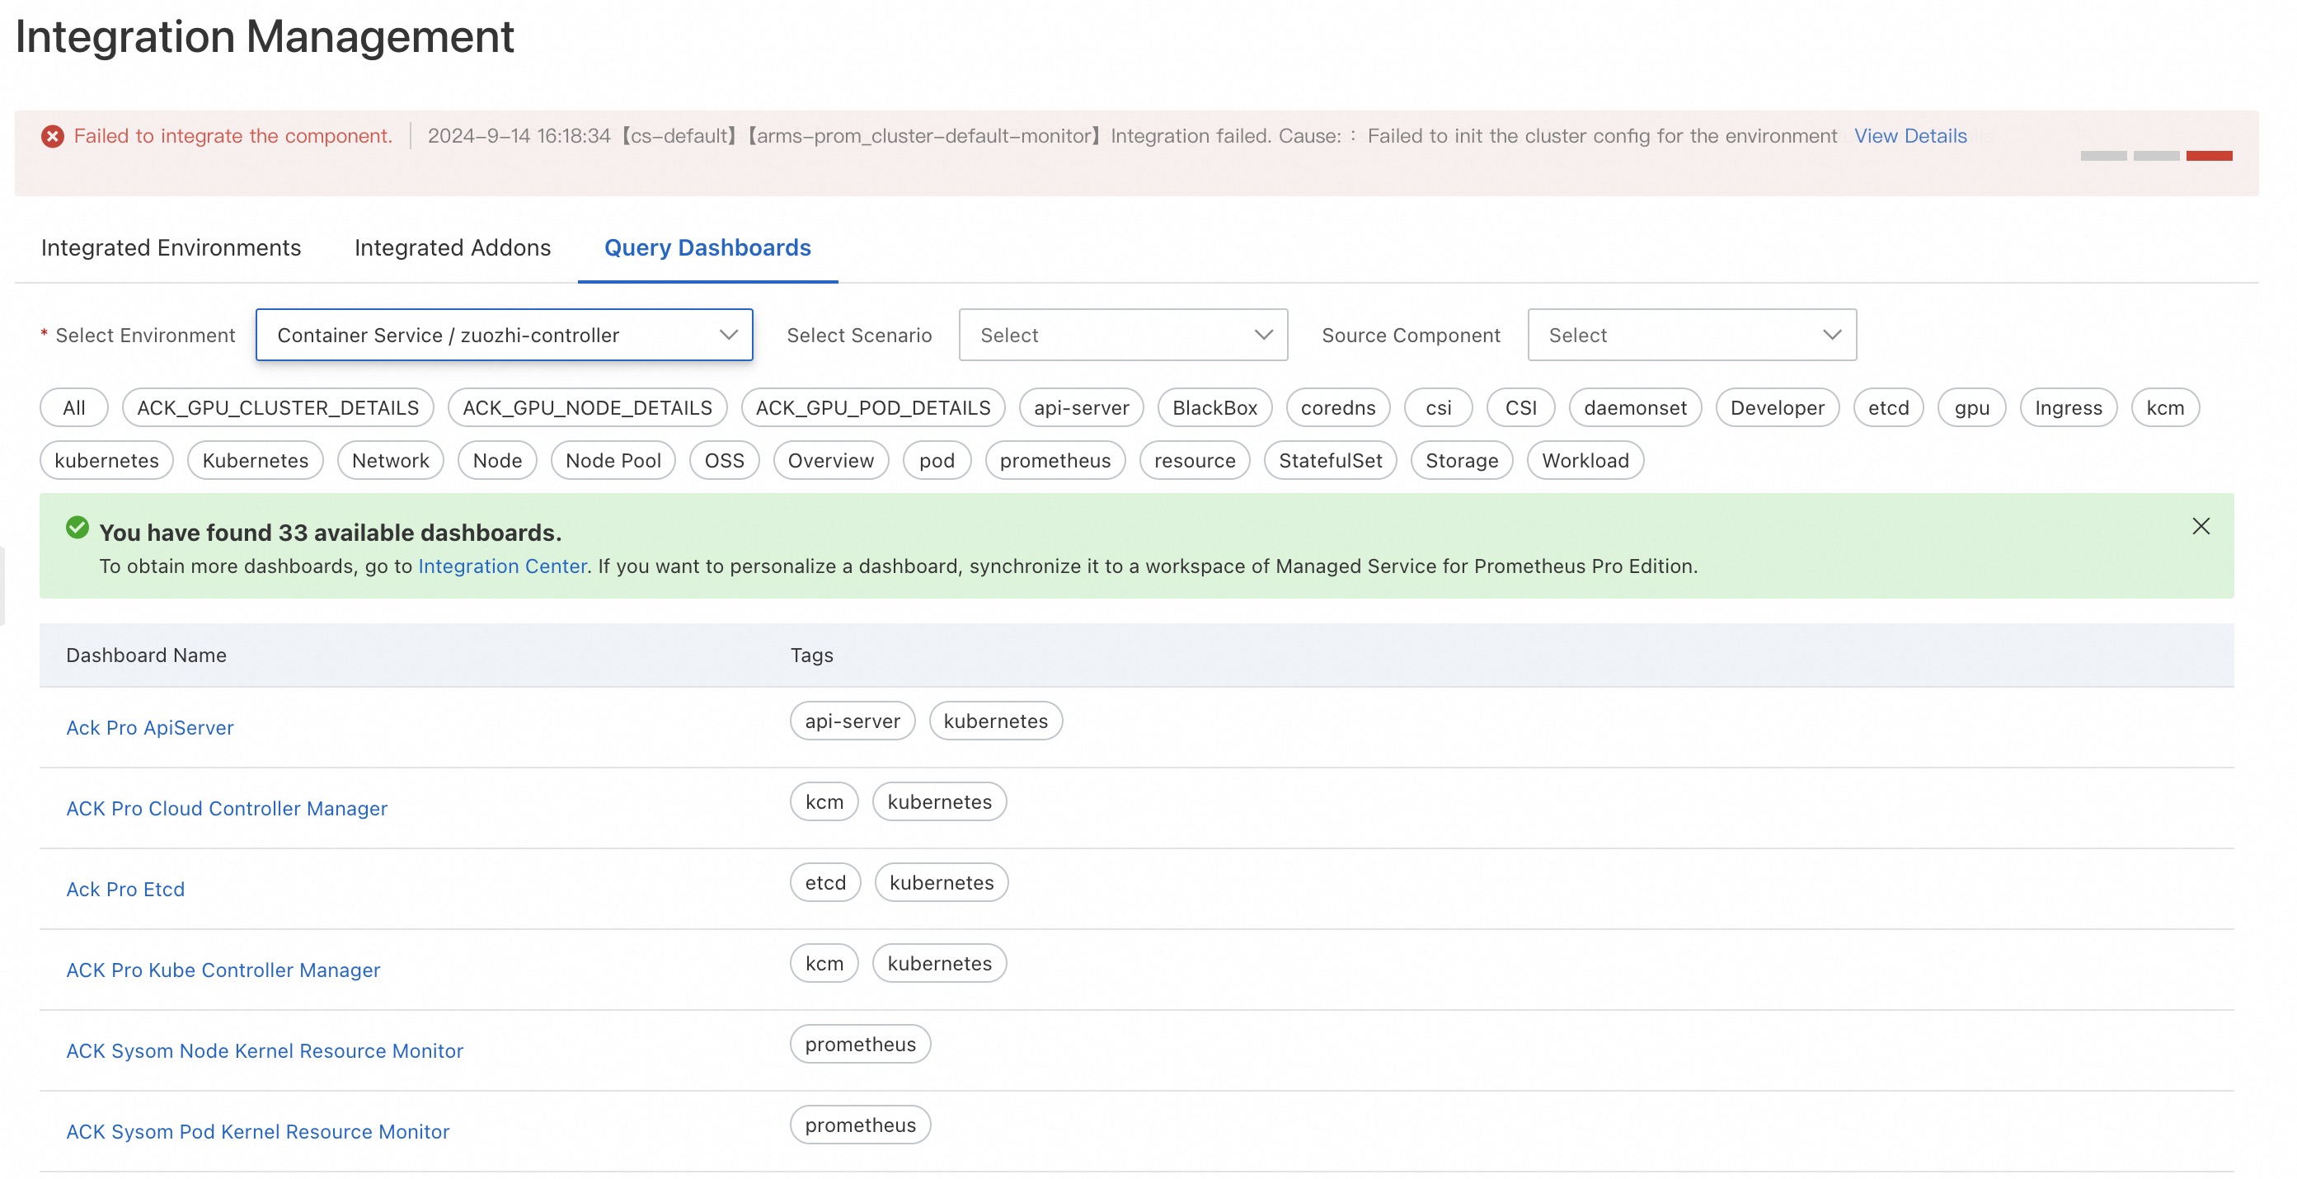Switch to Integrated Addons tab

[x=452, y=248]
